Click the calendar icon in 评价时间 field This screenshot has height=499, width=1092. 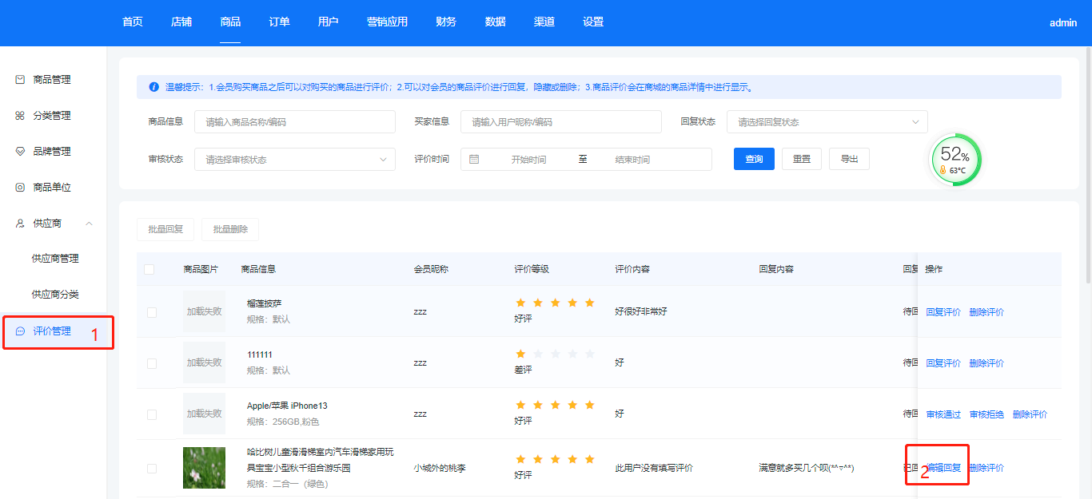coord(474,159)
